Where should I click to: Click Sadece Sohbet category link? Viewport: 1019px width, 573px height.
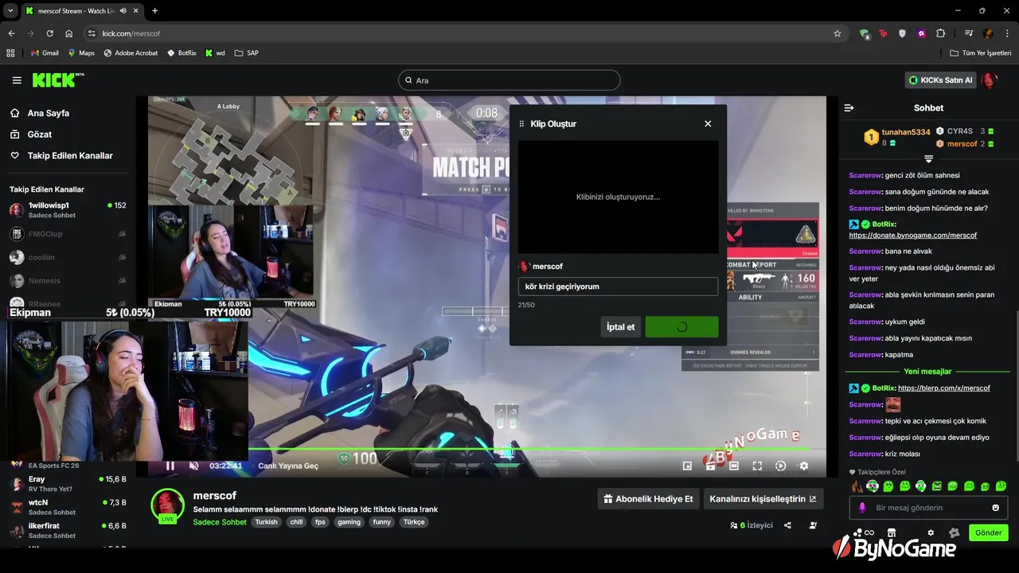coord(220,522)
